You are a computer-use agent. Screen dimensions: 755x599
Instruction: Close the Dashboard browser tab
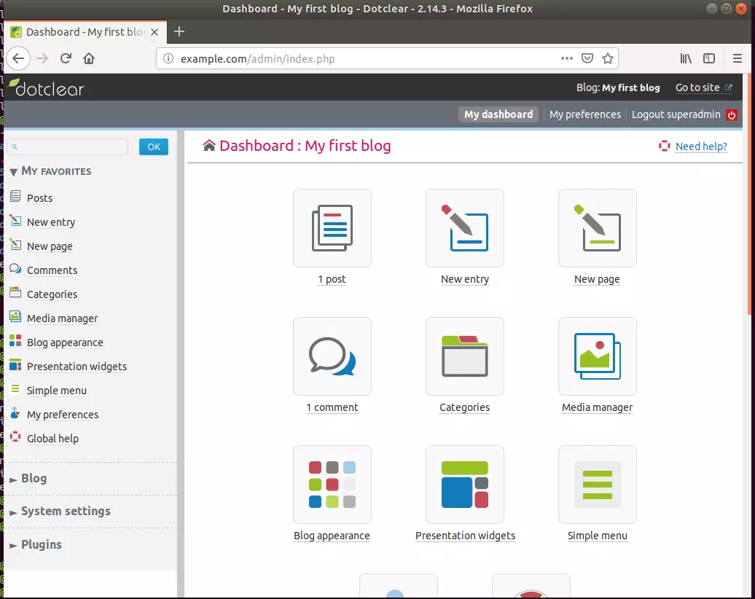point(154,32)
